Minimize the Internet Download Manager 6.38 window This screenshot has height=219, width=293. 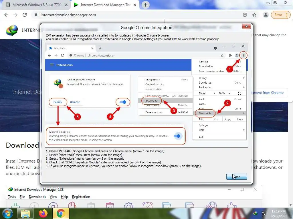[229, 189]
